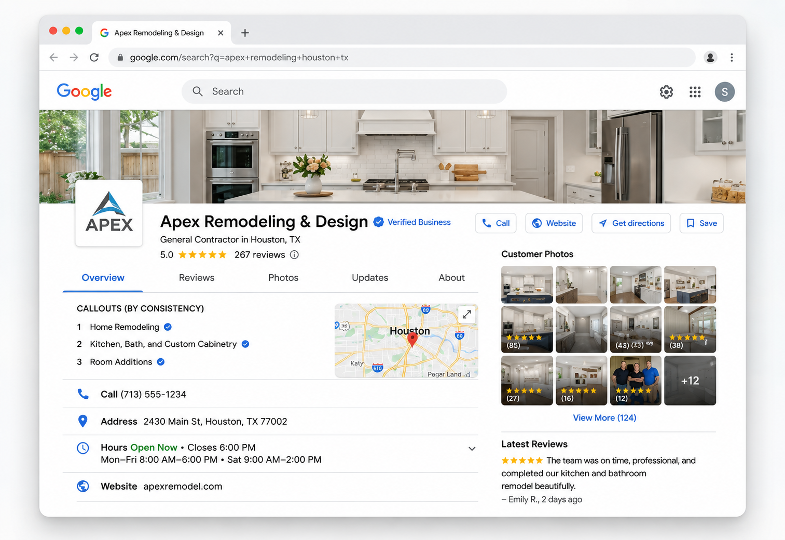Image resolution: width=785 pixels, height=540 pixels.
Task: Click the APEX business logo
Action: pyautogui.click(x=109, y=213)
